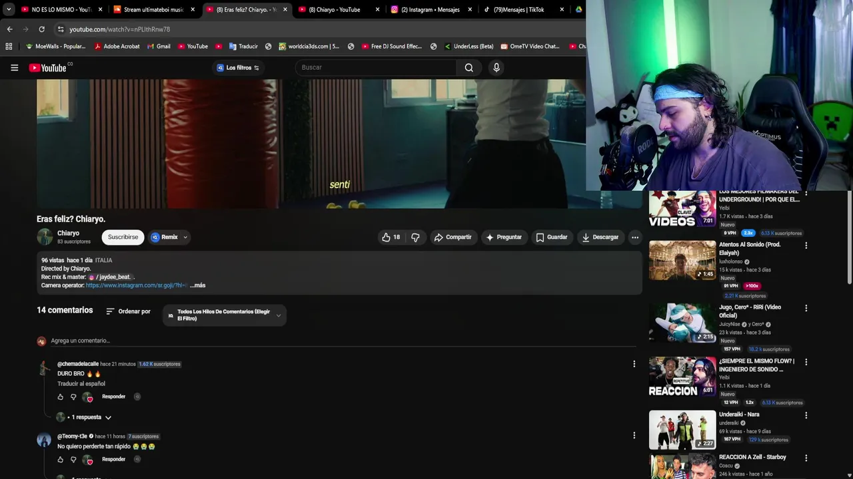Image resolution: width=853 pixels, height=479 pixels.
Task: Open menu for 'REACCION a Zell' video
Action: coord(806,458)
